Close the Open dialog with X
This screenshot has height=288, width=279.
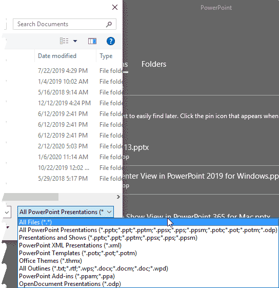[115, 7]
